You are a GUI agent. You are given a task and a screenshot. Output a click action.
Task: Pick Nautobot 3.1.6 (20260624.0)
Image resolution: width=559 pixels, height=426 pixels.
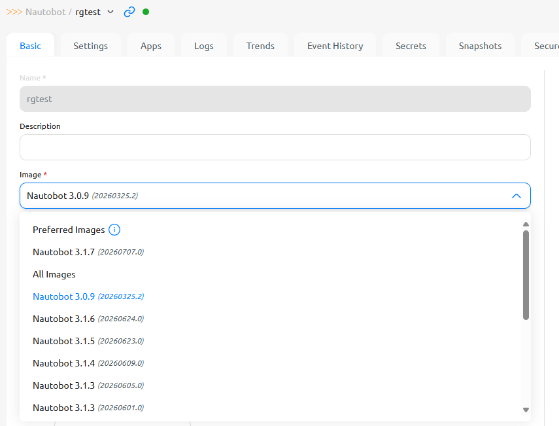tap(271, 319)
